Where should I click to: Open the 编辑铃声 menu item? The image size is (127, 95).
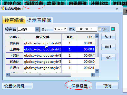pyautogui.click(x=34, y=3)
